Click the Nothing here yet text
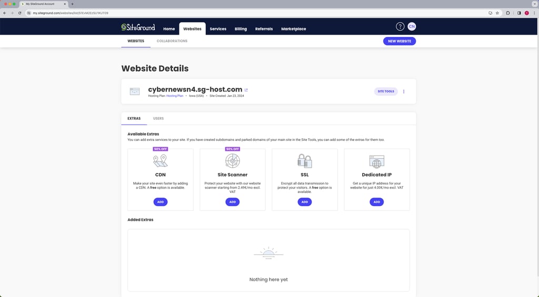 point(268,280)
